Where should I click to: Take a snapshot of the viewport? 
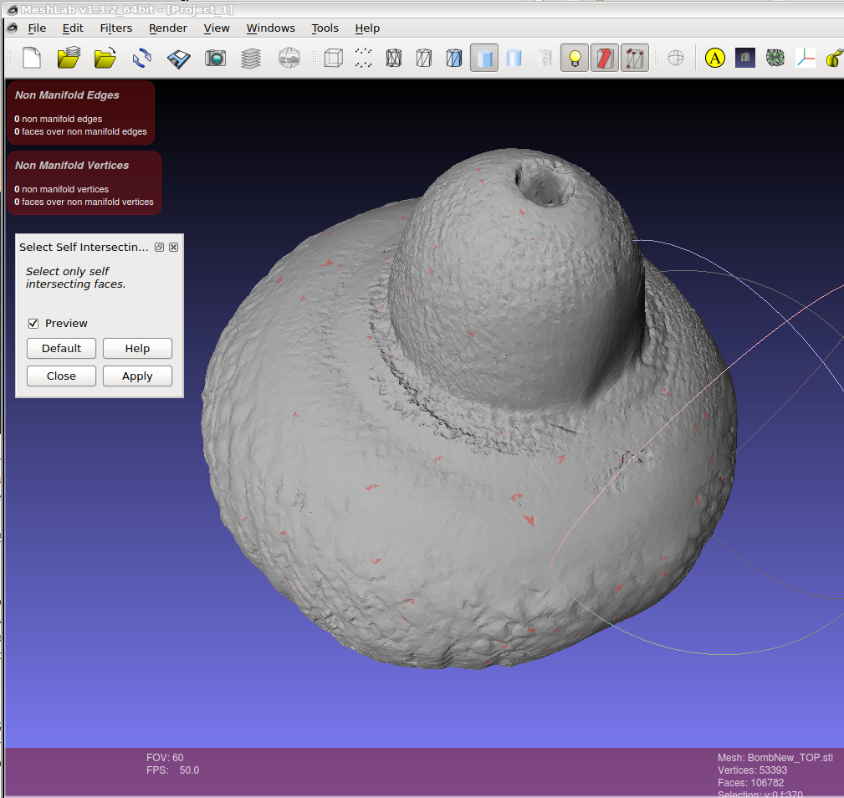[x=215, y=58]
